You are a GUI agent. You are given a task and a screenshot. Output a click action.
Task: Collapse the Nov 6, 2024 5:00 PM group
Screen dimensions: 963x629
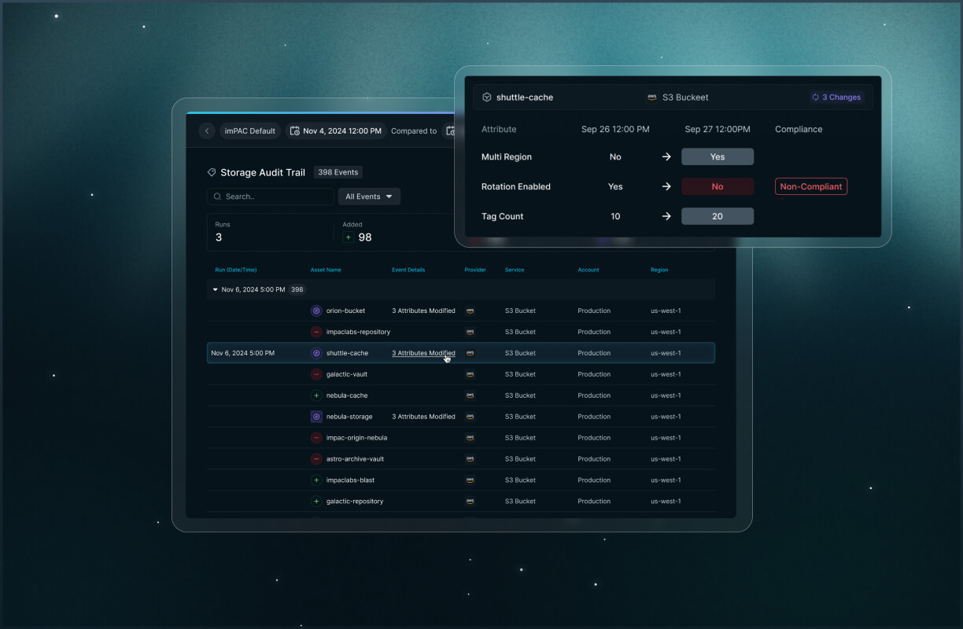215,289
